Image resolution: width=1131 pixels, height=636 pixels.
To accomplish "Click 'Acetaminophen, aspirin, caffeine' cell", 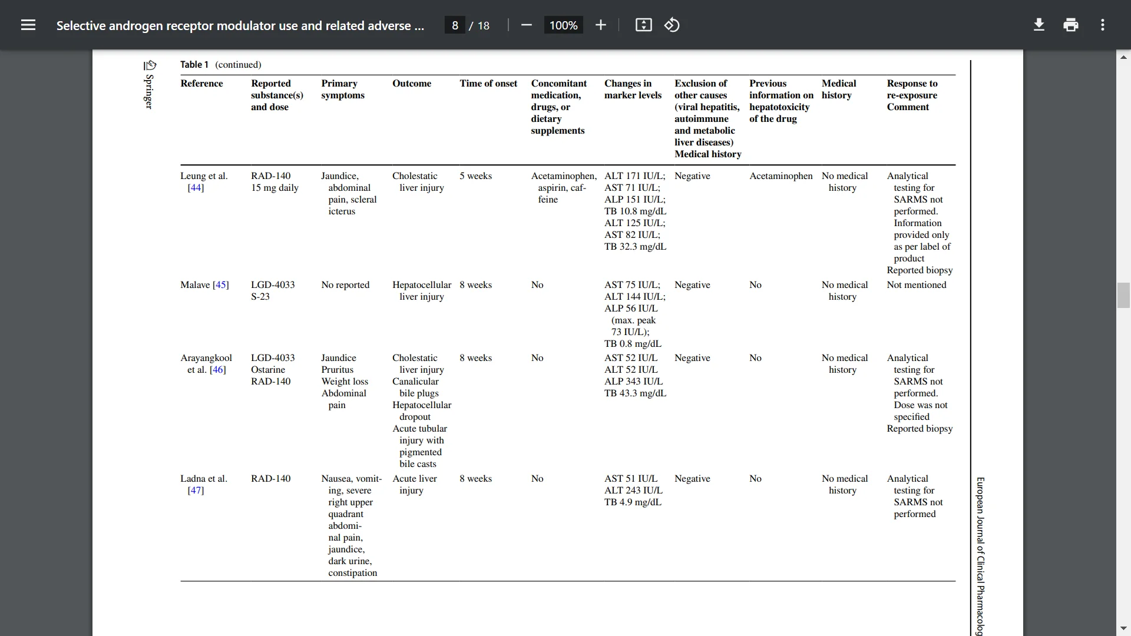I will (564, 188).
